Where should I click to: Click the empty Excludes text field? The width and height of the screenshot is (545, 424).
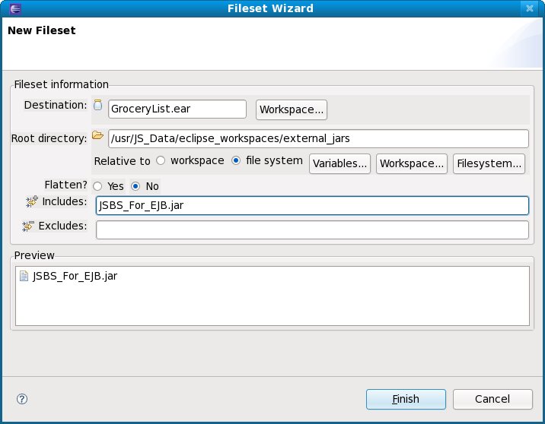[312, 229]
